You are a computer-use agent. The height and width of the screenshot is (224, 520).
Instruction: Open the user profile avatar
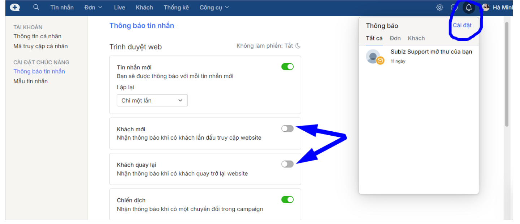coord(486,7)
